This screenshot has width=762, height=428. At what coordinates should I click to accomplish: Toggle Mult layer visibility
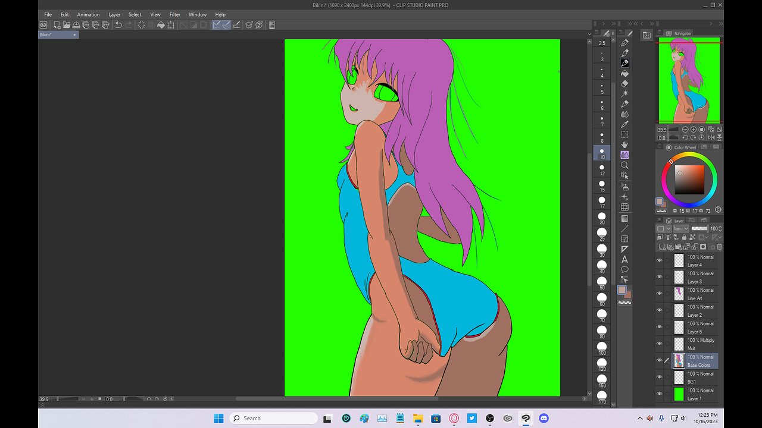tap(659, 344)
